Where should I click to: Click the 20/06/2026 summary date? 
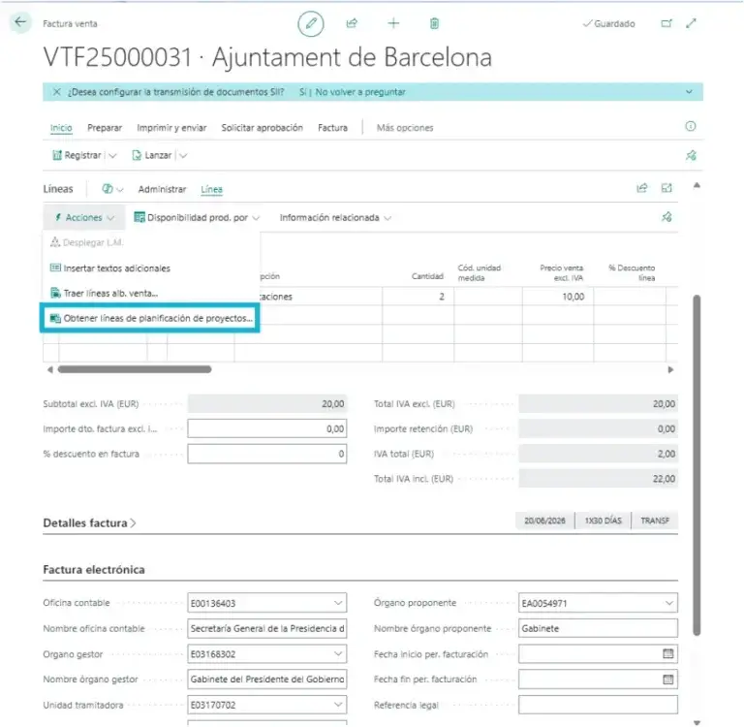tap(544, 521)
